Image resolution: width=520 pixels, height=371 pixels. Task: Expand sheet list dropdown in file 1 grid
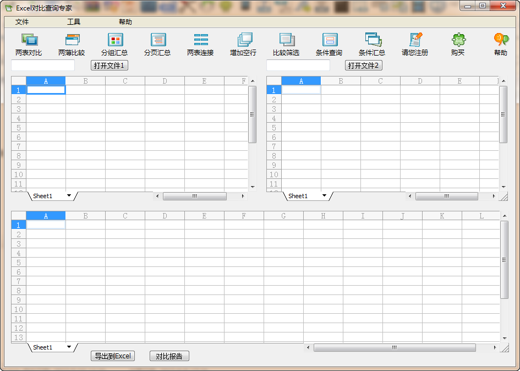point(69,195)
